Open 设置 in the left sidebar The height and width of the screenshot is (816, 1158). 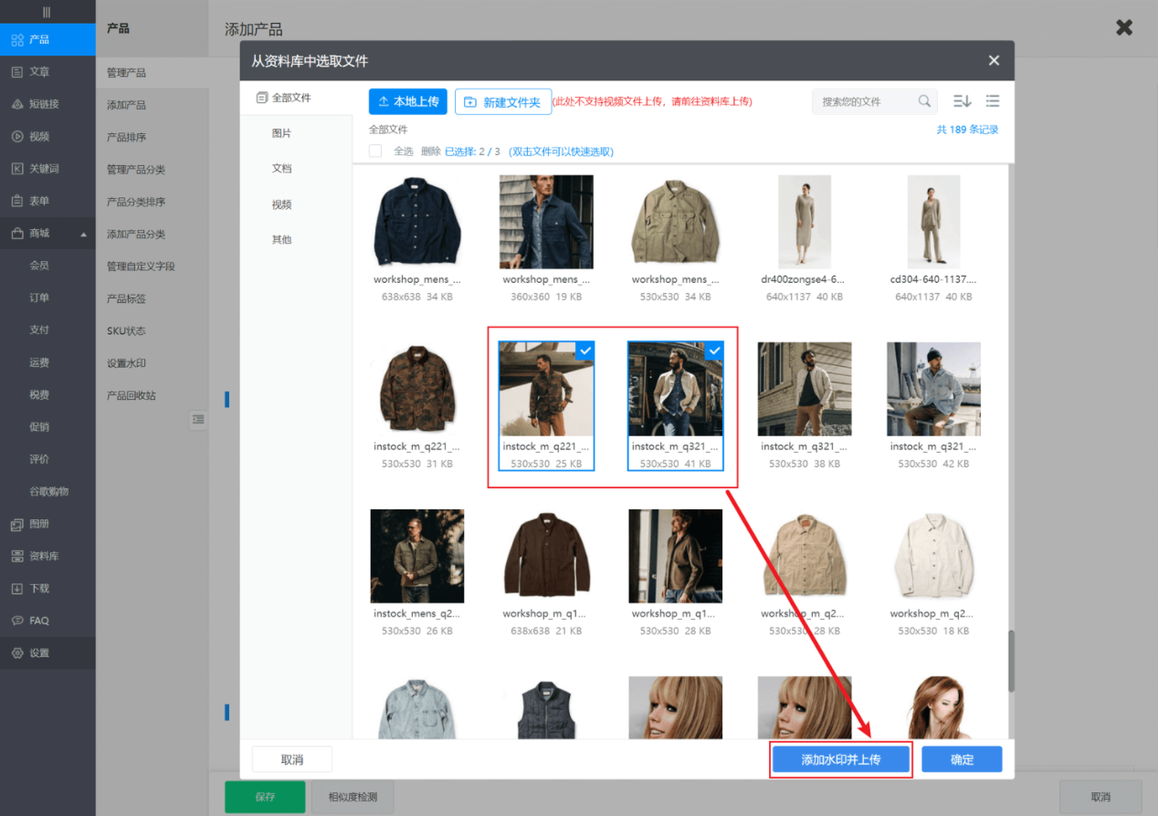(38, 654)
